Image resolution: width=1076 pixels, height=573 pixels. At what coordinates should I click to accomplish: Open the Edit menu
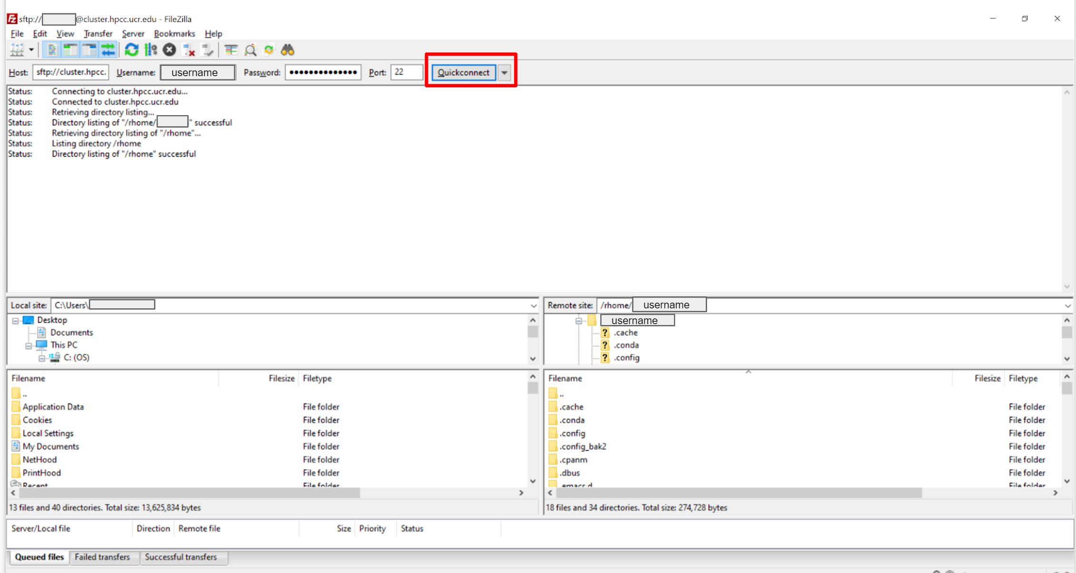click(x=40, y=34)
